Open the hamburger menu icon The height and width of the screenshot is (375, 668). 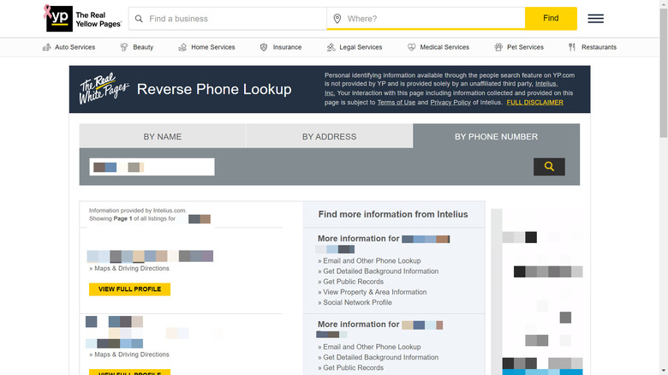[x=595, y=18]
